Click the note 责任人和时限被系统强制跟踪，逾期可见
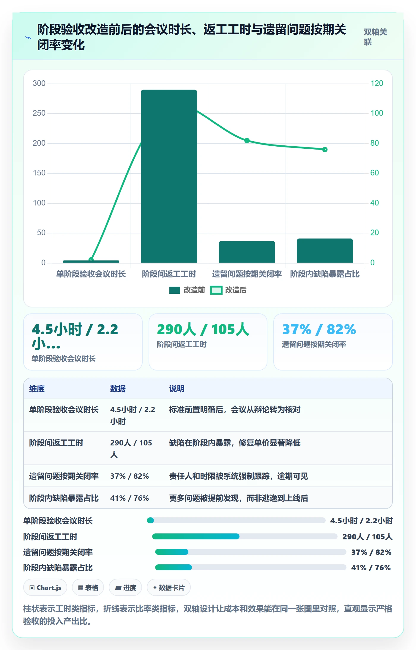 (x=239, y=476)
